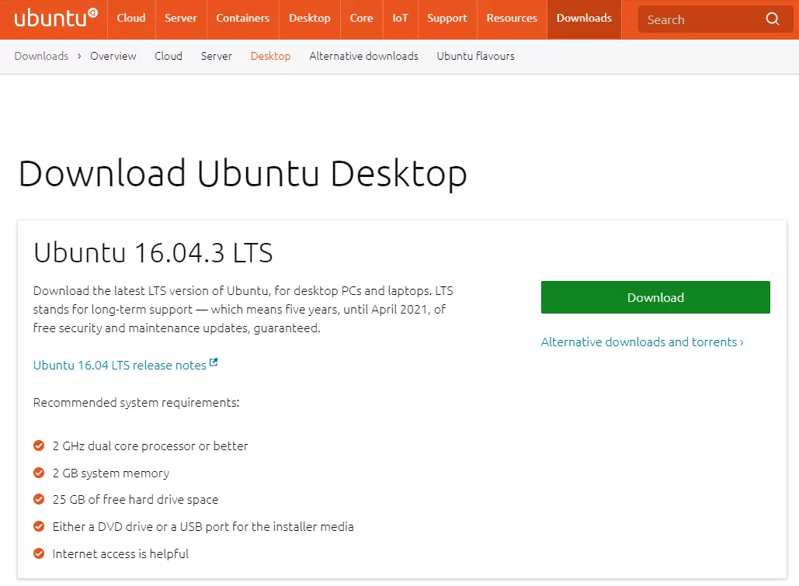Image resolution: width=799 pixels, height=586 pixels.
Task: Click the check icon beside DVD drive requirement
Action: point(39,526)
